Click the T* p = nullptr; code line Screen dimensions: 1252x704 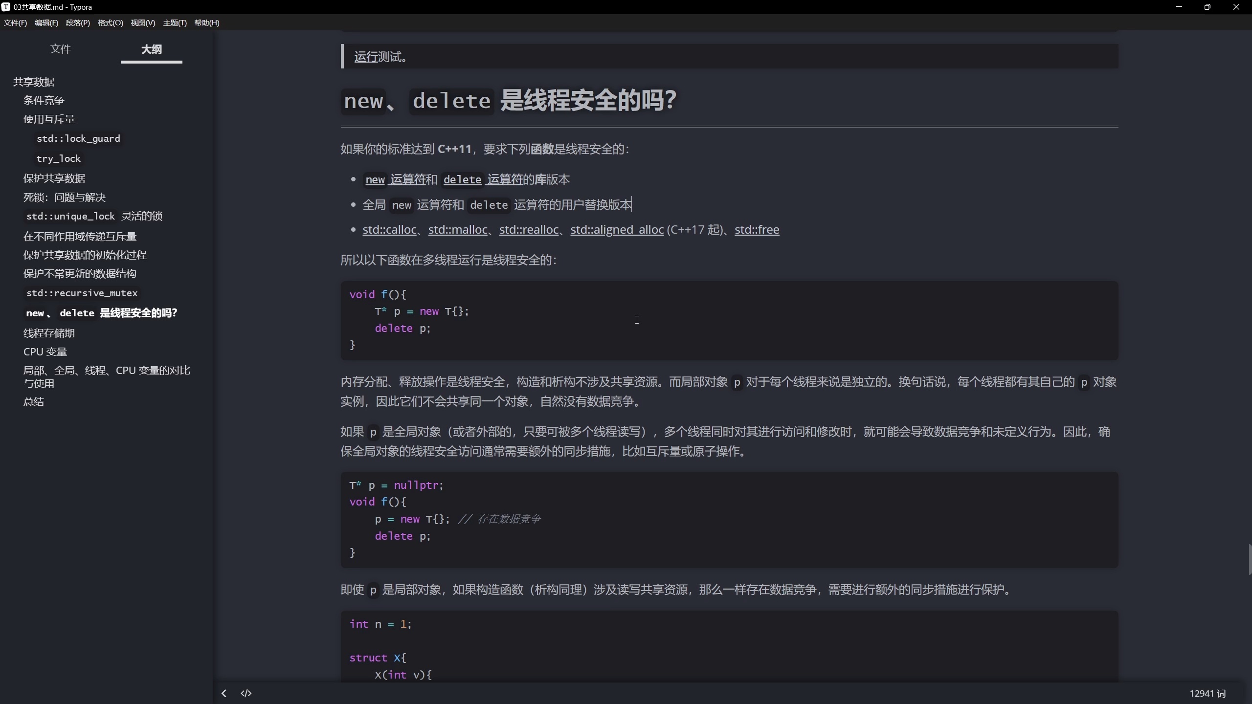[x=396, y=485]
